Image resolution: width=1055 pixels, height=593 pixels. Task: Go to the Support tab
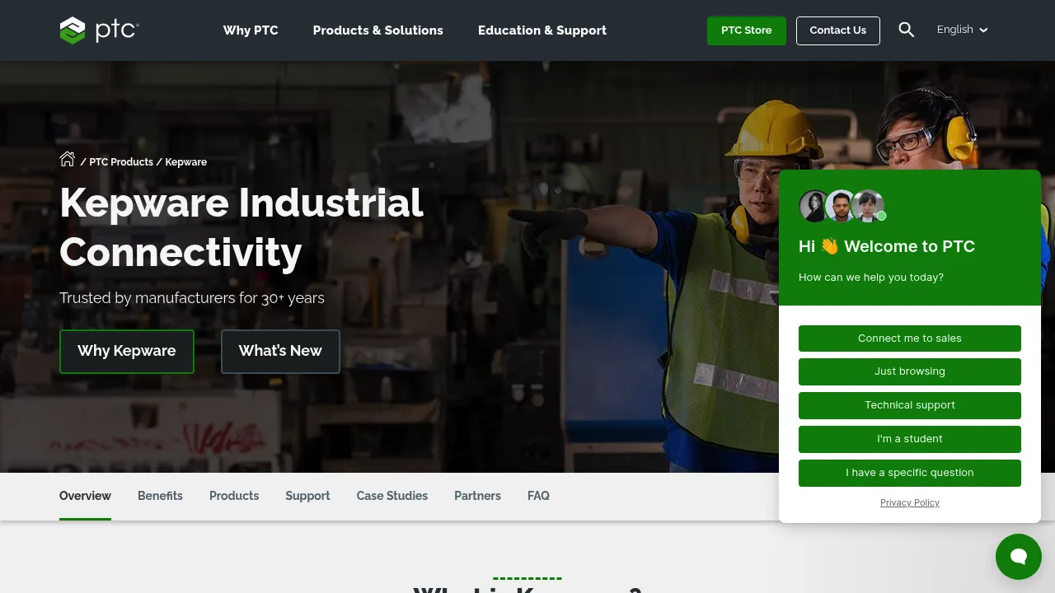click(x=307, y=496)
